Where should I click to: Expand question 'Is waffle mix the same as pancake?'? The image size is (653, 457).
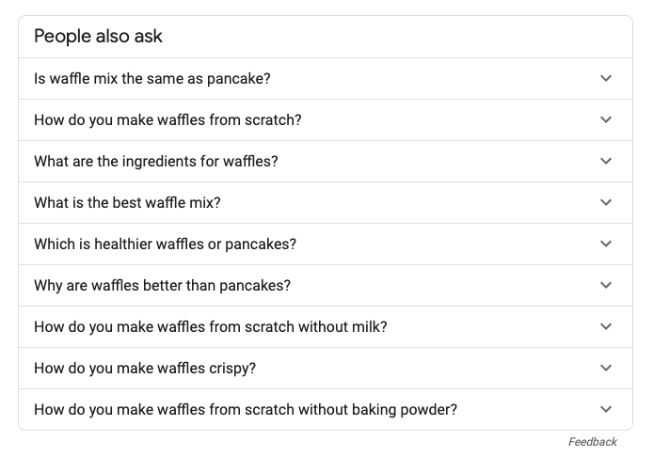coord(151,79)
